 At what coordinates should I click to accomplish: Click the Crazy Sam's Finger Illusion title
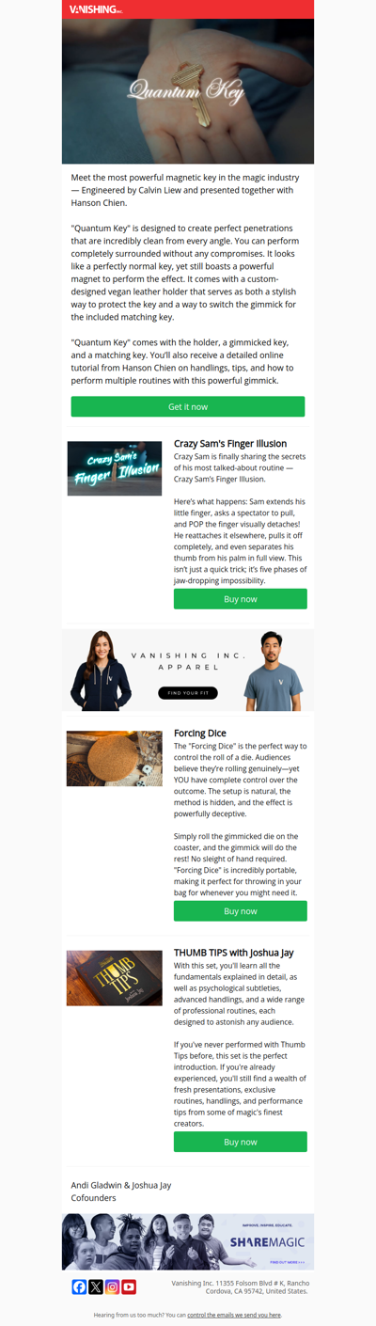point(230,443)
